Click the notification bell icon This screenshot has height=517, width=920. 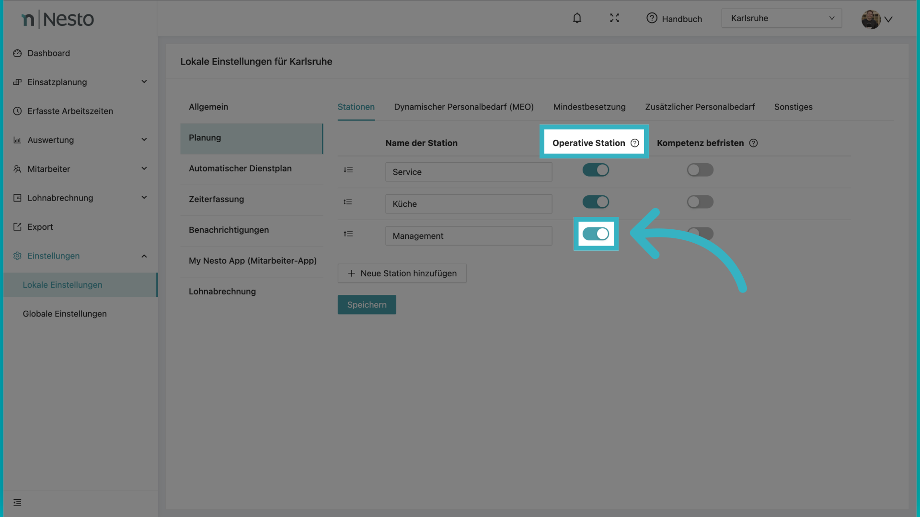tap(577, 18)
